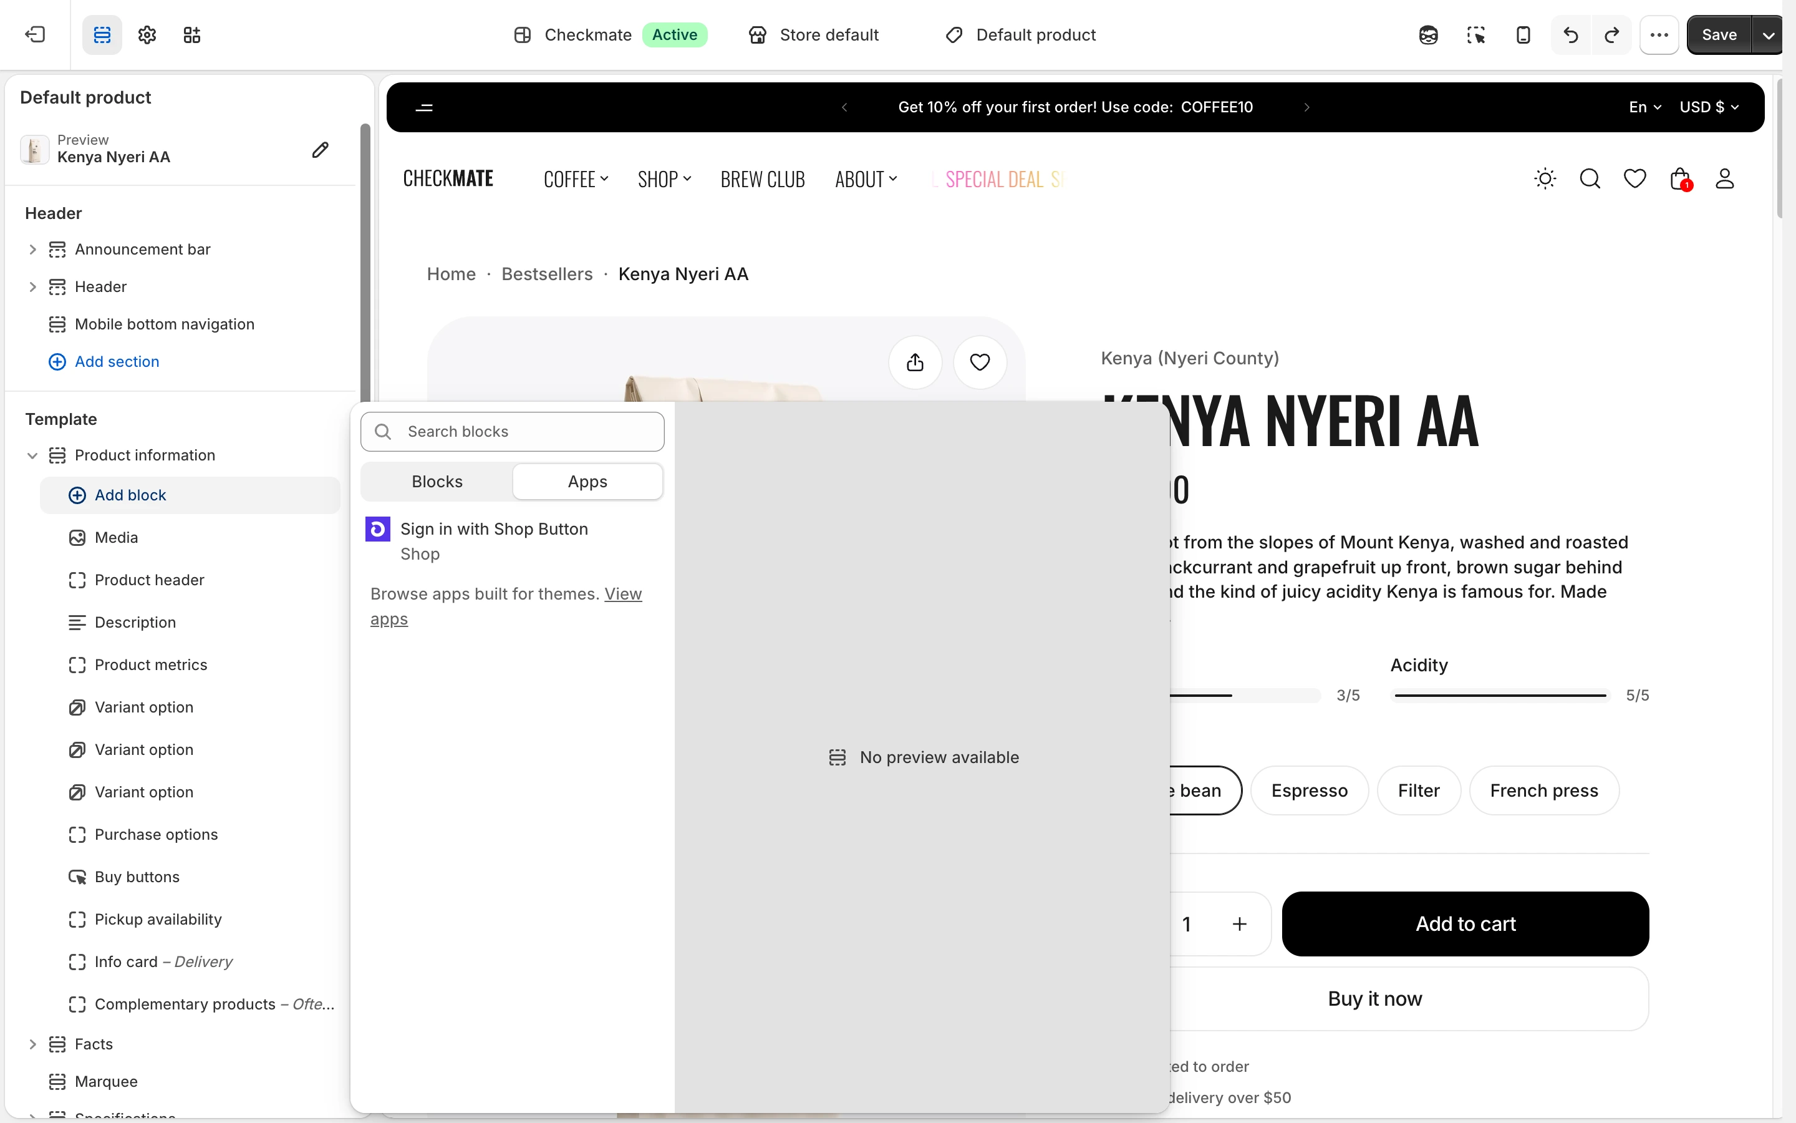Screen dimensions: 1796x1123
Task: Open the account user icon
Action: point(1725,179)
